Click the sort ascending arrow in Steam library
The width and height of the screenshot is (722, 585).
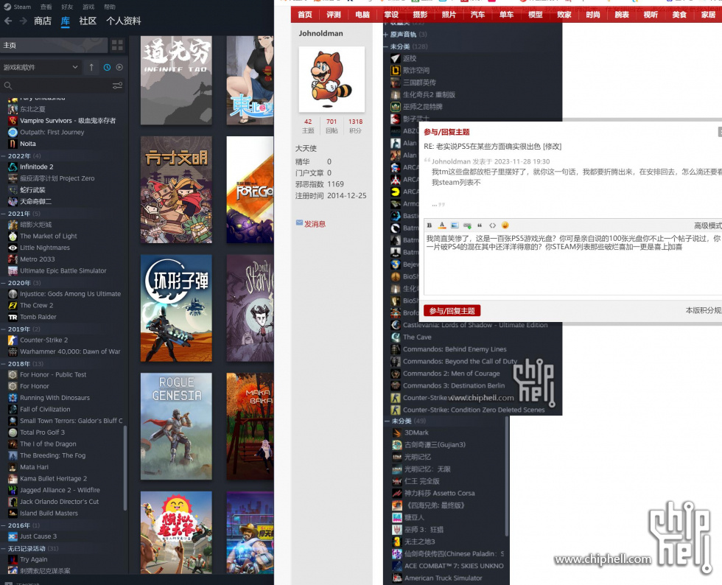click(91, 67)
